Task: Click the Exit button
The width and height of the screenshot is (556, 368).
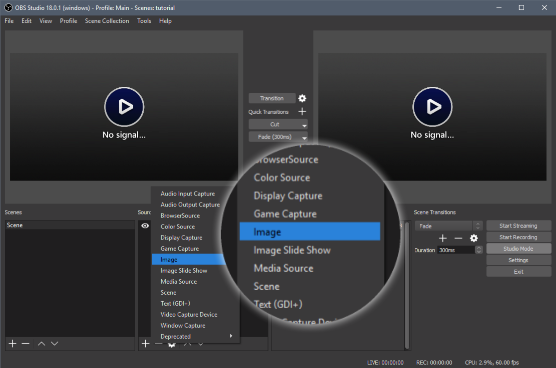Action: 519,272
